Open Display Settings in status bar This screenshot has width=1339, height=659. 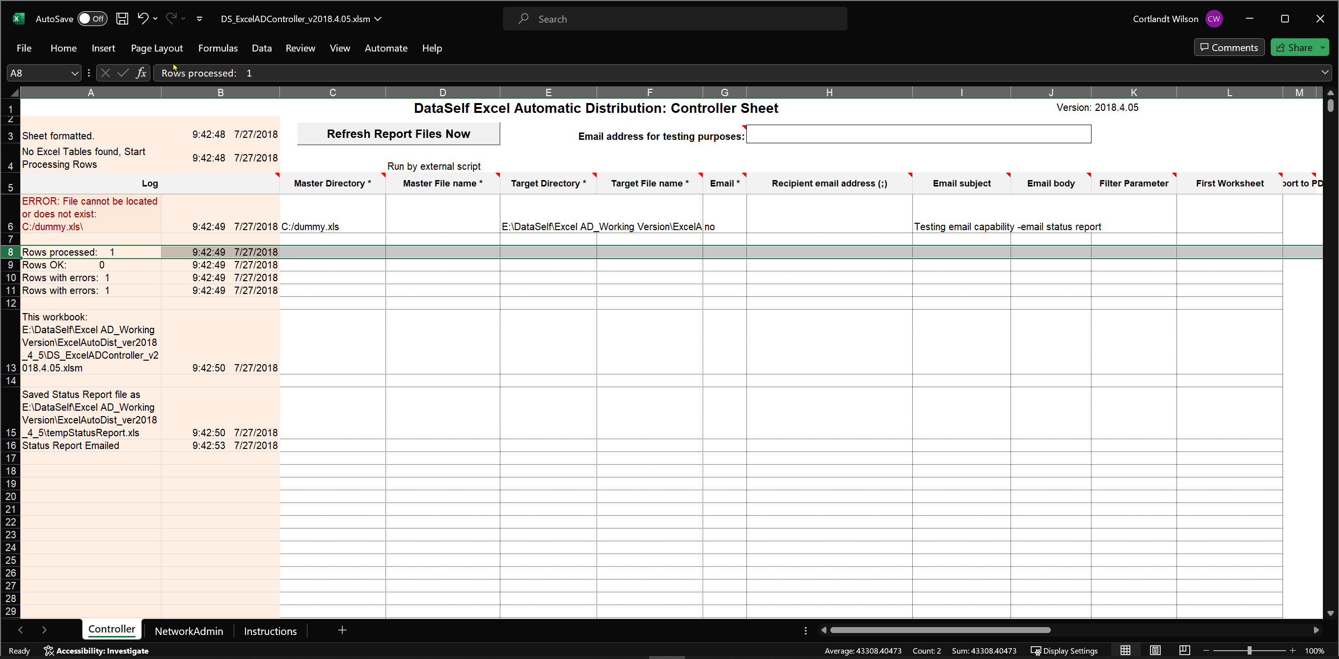coord(1064,651)
